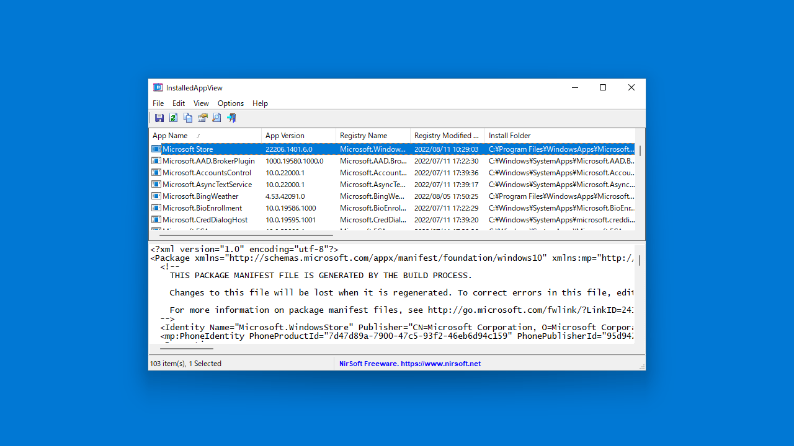
Task: Click the Save Selected Items toolbar icon
Action: (x=159, y=118)
